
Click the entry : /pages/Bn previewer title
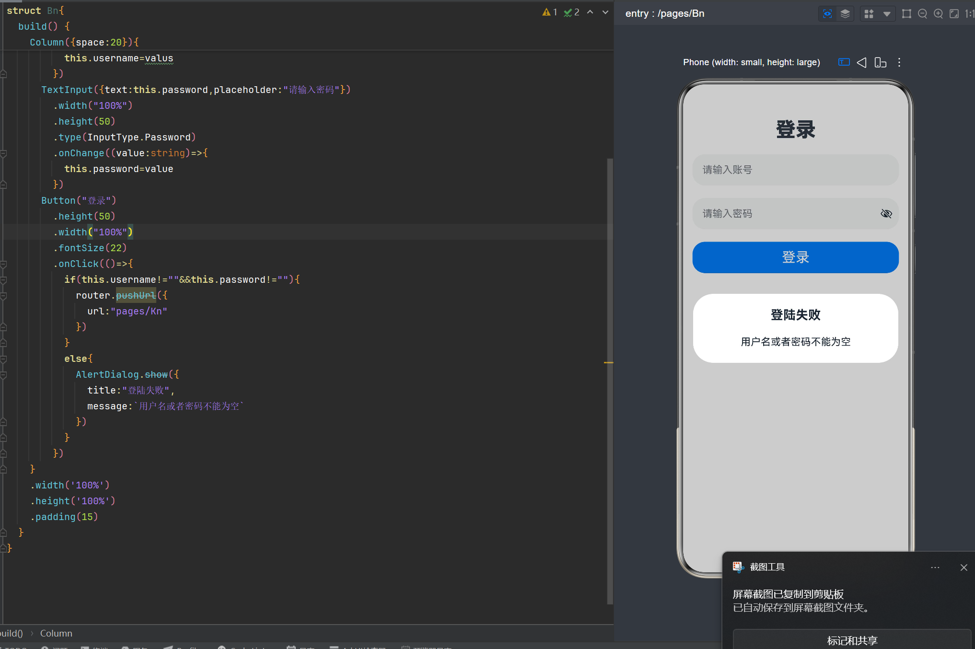coord(665,13)
